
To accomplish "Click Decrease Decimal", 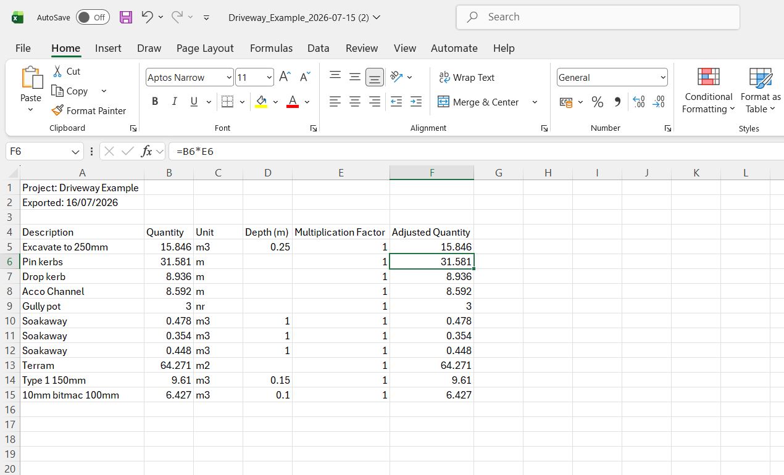I will tap(659, 102).
